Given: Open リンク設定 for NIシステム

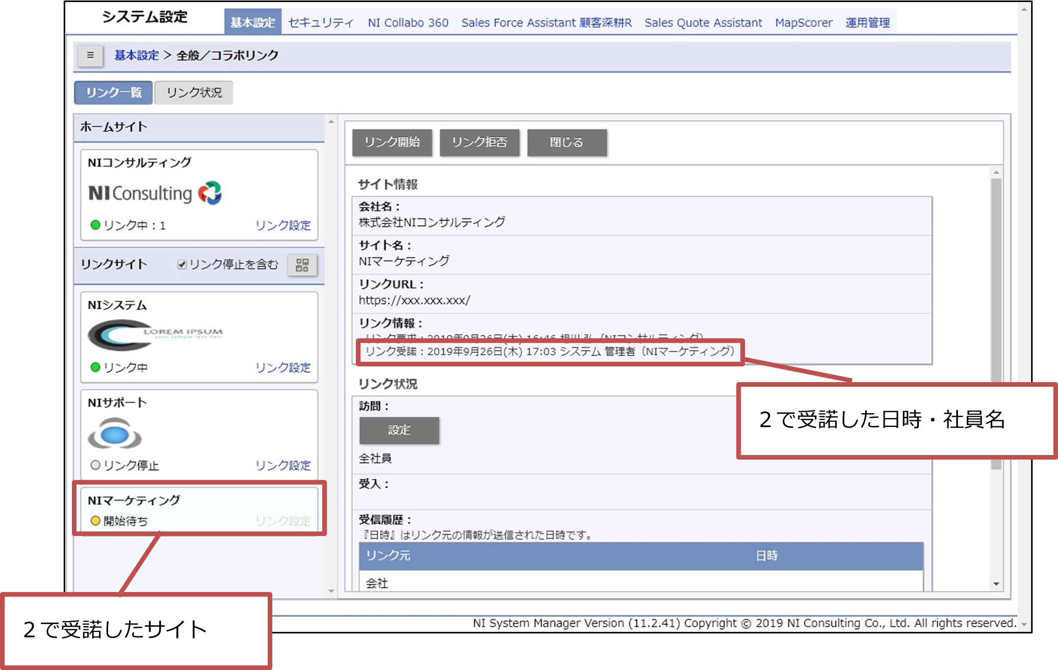Looking at the screenshot, I should 283,367.
